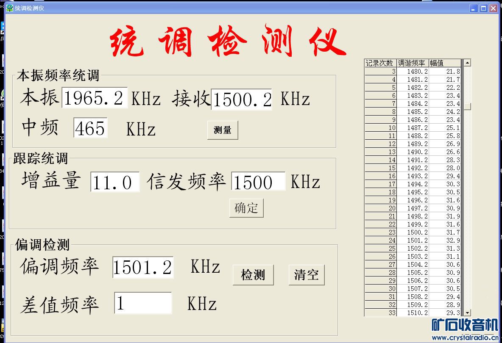Select frequency cell 1483.2 in row 6
This screenshot has height=343, width=502.
[413, 95]
